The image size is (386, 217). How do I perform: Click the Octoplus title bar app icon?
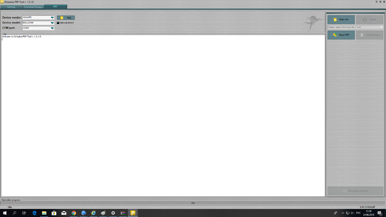(2, 2)
